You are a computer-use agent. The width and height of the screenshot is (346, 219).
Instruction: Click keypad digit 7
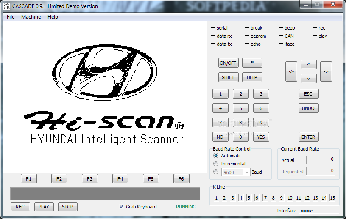click(x=220, y=123)
